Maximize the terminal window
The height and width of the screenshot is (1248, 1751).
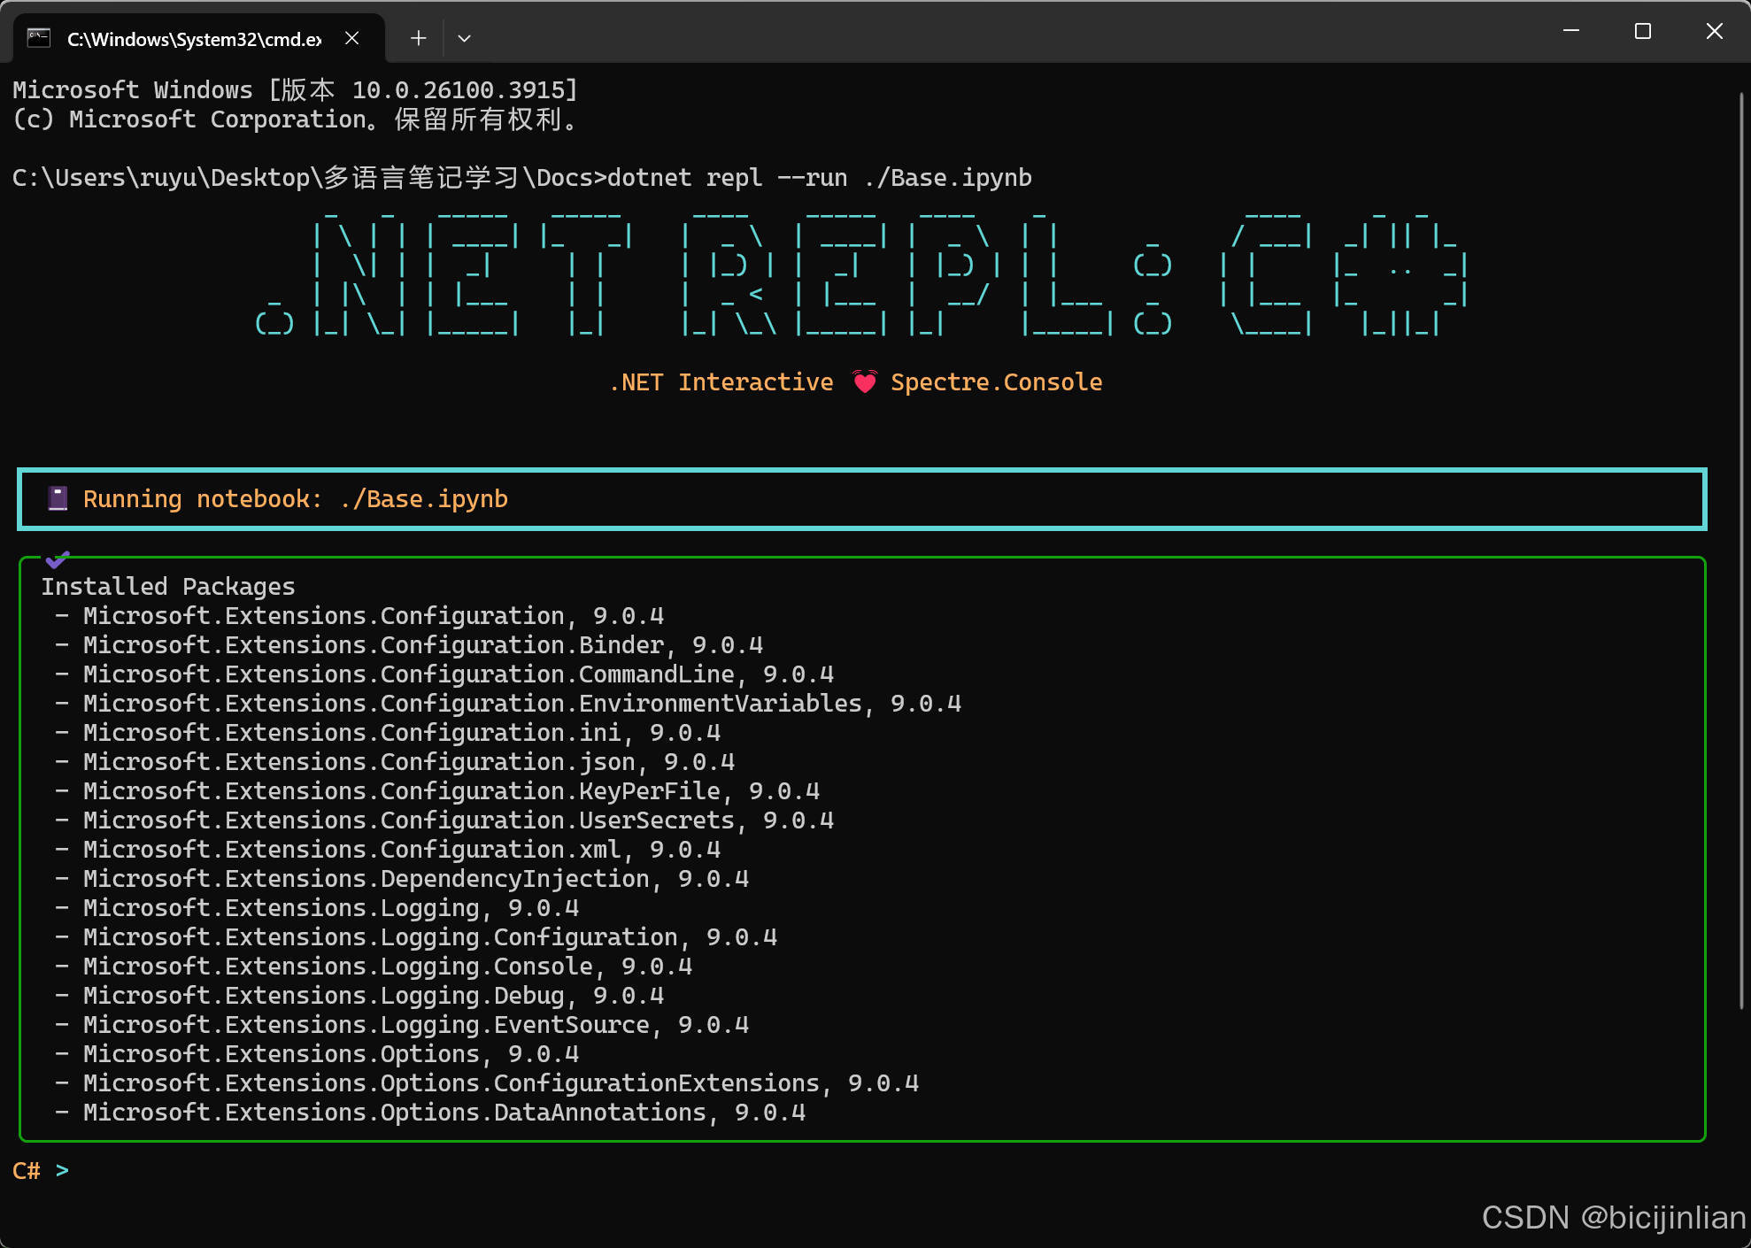(x=1642, y=31)
